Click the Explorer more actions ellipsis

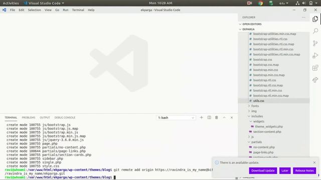click(x=303, y=17)
